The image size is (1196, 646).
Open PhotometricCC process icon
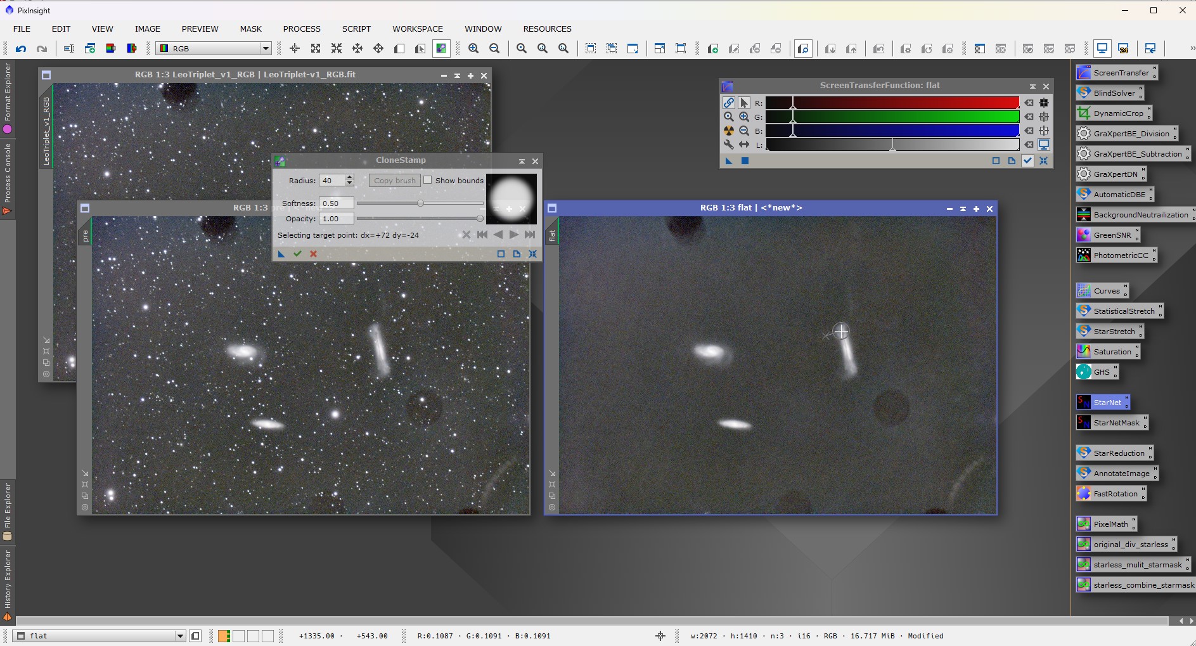(1116, 255)
